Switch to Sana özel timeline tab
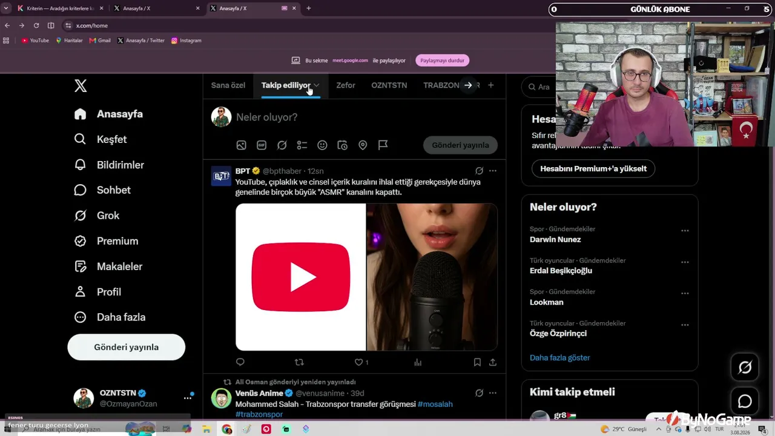 click(x=228, y=85)
